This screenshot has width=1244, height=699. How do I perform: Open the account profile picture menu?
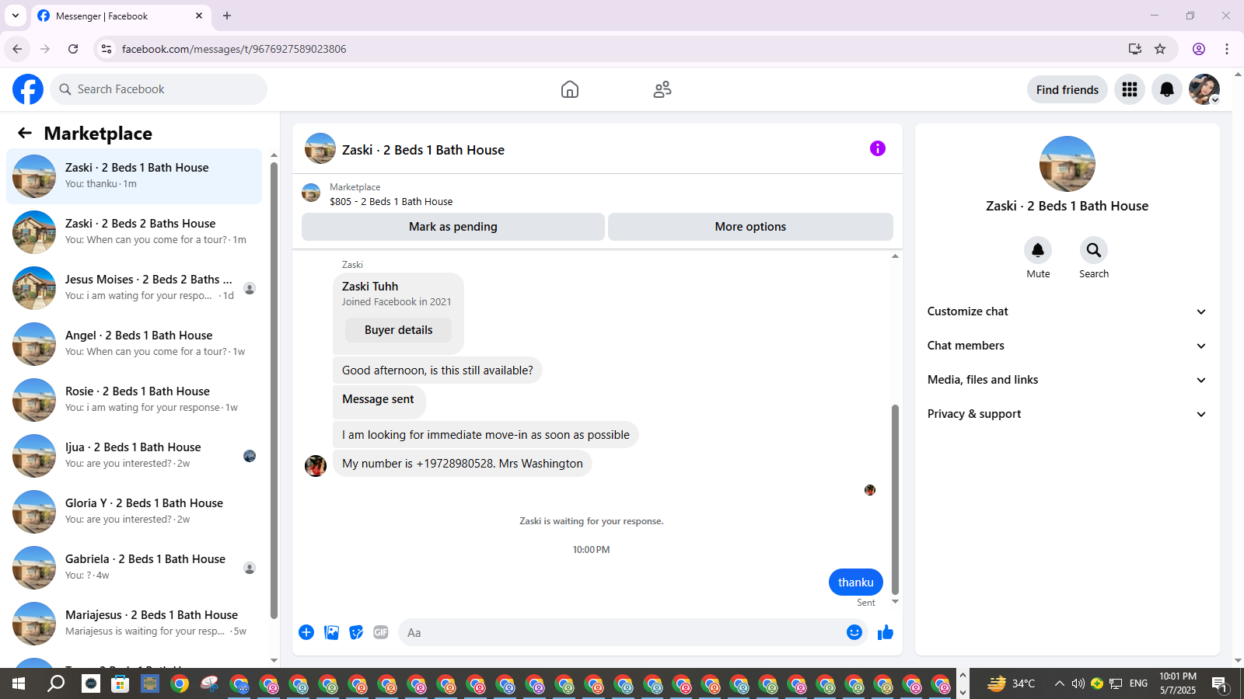[1204, 89]
